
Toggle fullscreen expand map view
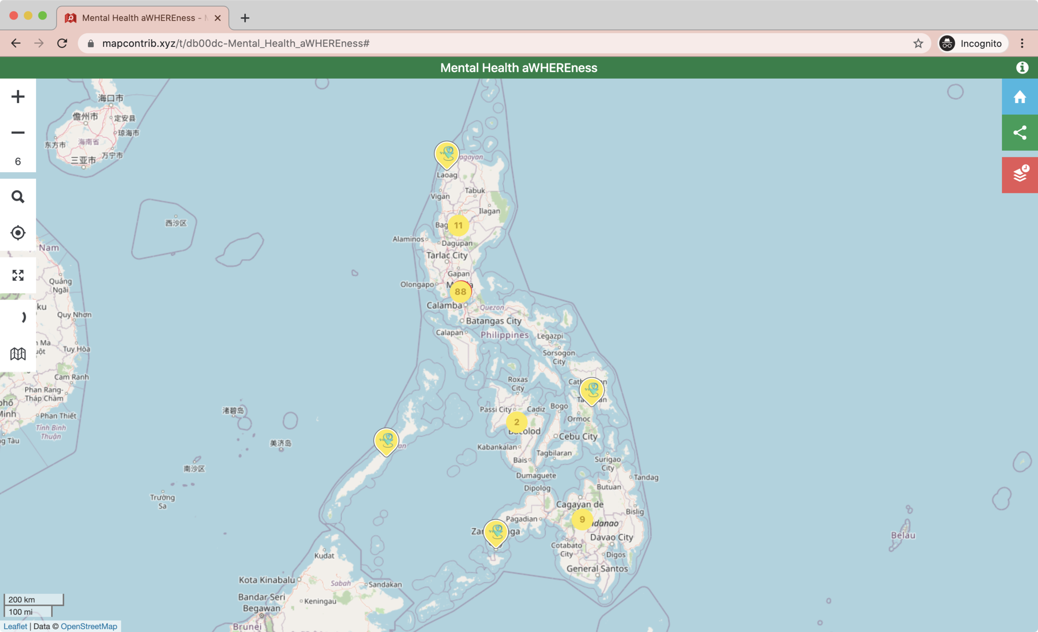click(x=18, y=275)
